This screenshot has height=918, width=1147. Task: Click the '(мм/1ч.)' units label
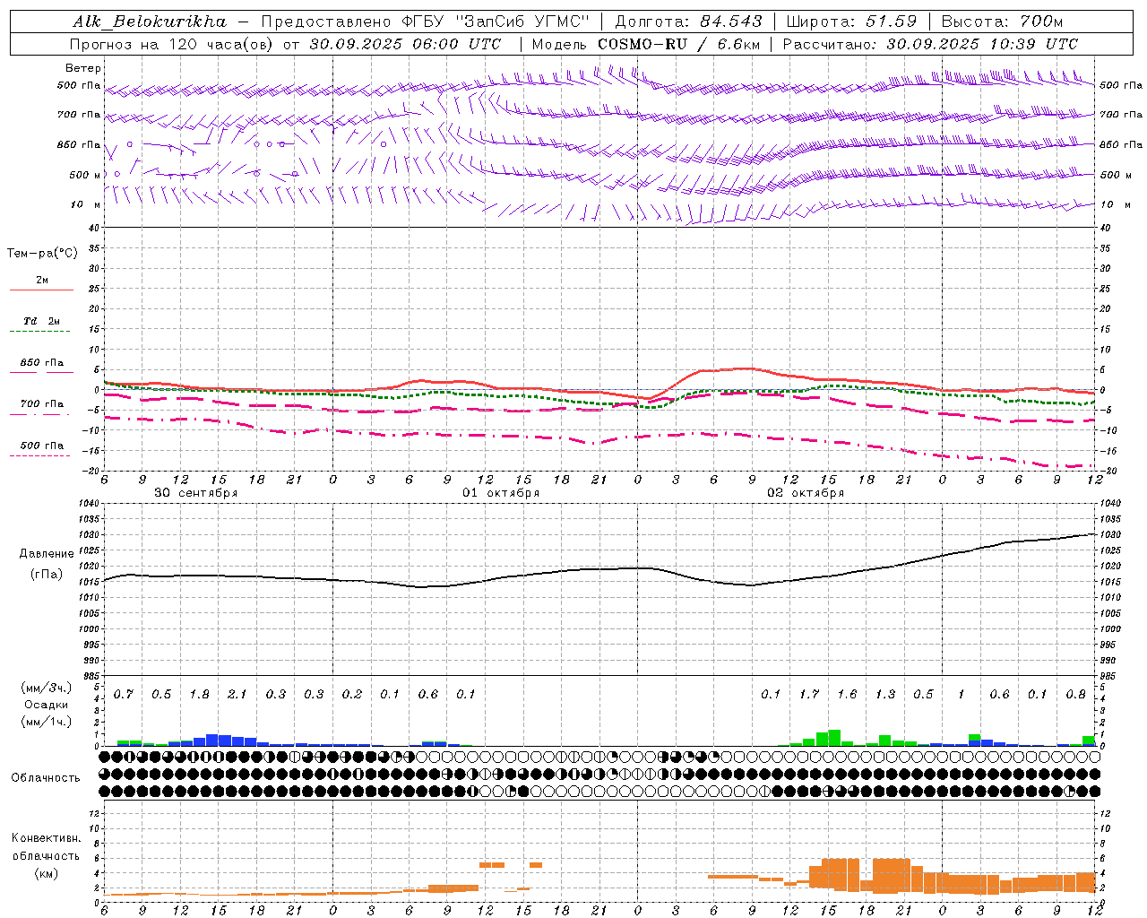[x=47, y=722]
